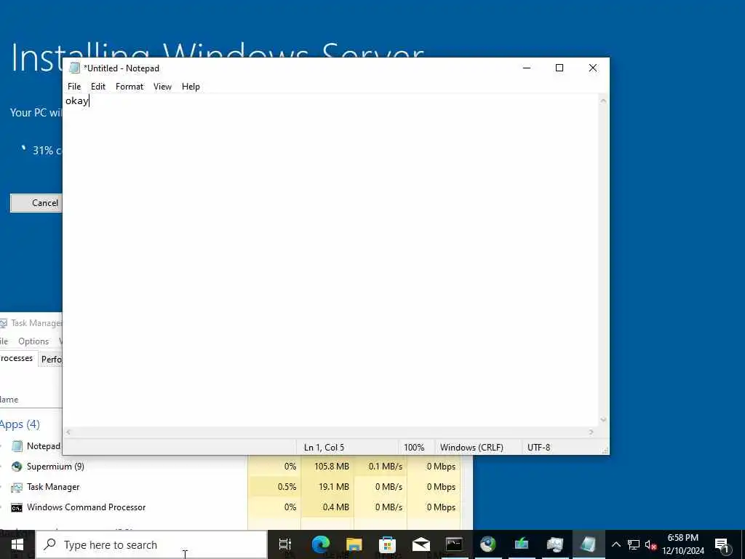Launch Microsoft Edge from the taskbar
745x559 pixels.
click(x=321, y=544)
